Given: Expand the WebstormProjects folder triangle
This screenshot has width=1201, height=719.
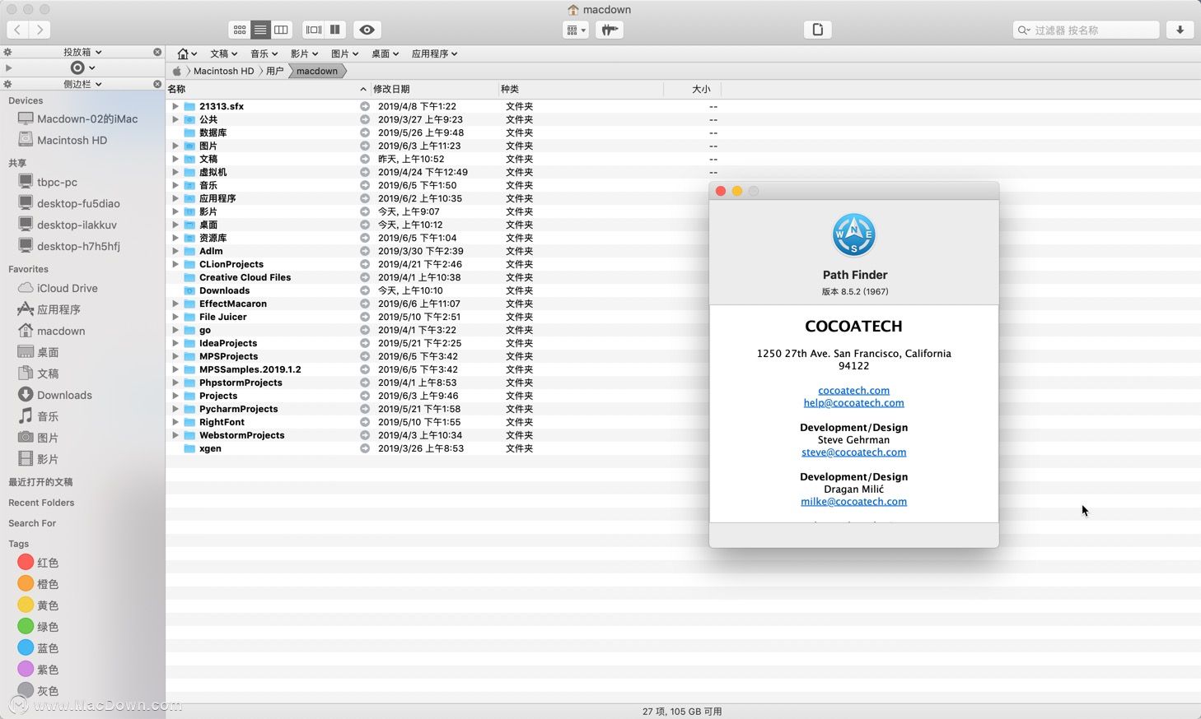Looking at the screenshot, I should coord(175,435).
